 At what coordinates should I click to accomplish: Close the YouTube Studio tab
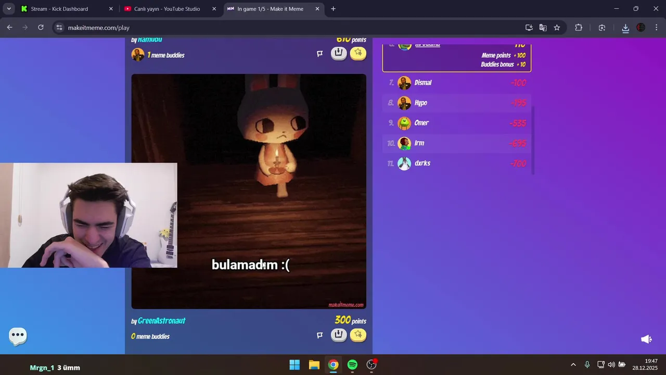click(x=214, y=9)
